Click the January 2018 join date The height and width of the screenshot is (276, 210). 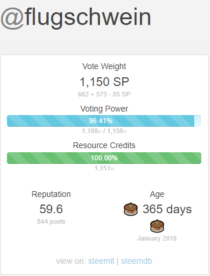157,238
